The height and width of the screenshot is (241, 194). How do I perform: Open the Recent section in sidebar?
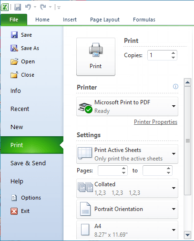20,109
